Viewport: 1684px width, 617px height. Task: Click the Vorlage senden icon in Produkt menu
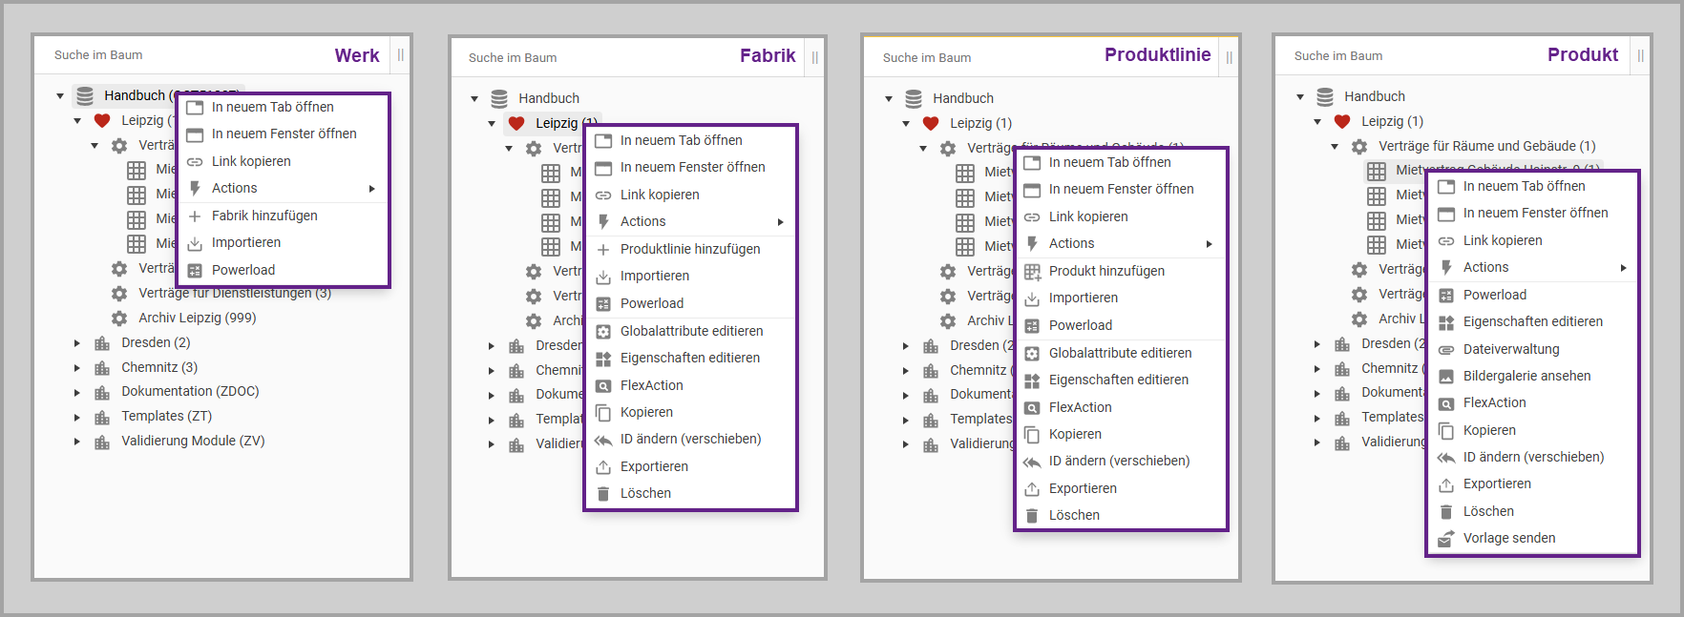1446,539
